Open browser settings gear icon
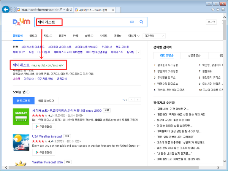 point(223,9)
